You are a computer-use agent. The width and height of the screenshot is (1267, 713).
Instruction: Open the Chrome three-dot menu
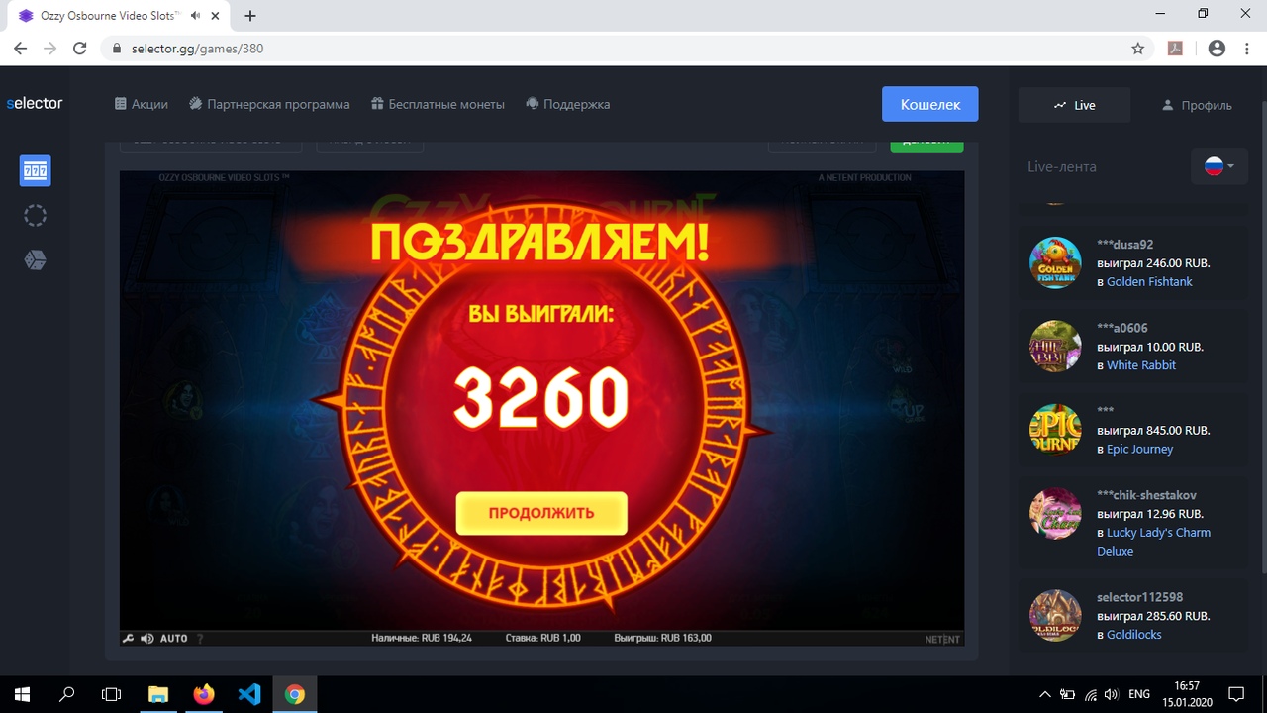click(x=1247, y=49)
